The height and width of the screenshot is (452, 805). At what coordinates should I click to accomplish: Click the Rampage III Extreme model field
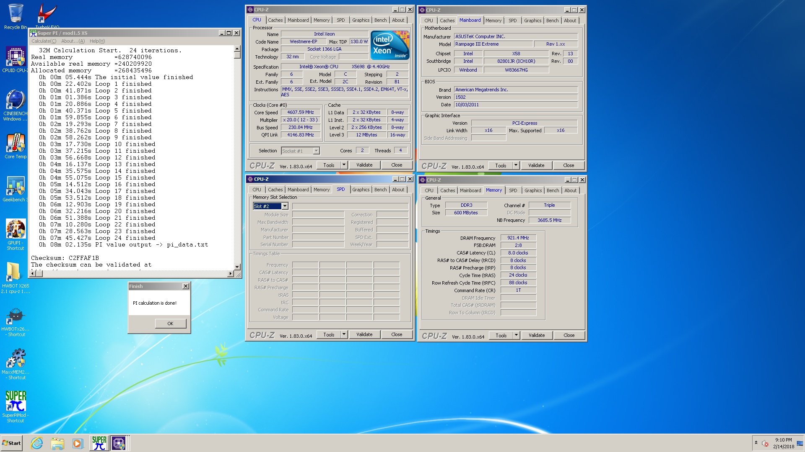(x=493, y=44)
